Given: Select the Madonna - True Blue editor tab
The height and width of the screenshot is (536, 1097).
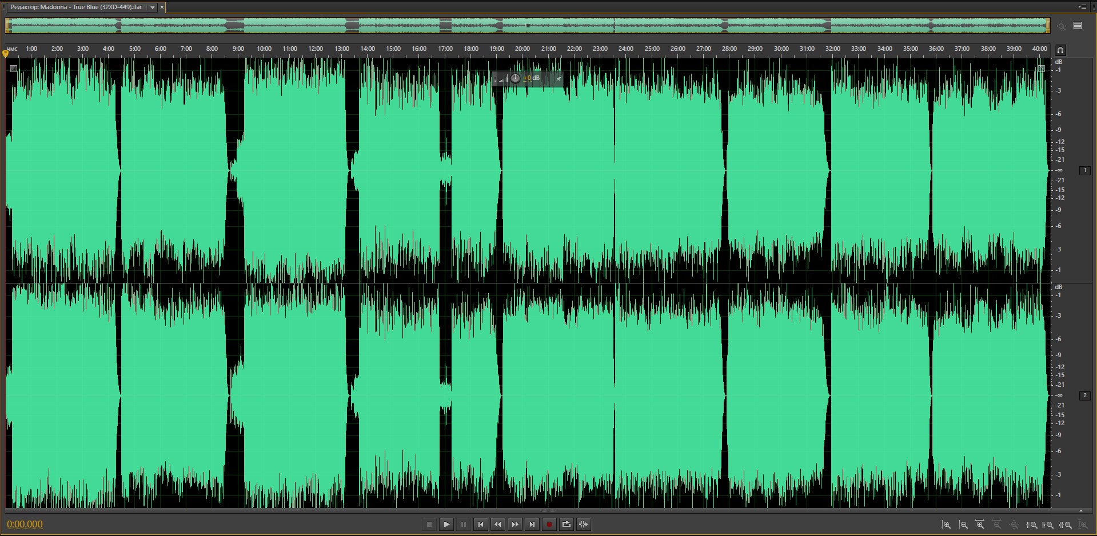Looking at the screenshot, I should point(77,7).
